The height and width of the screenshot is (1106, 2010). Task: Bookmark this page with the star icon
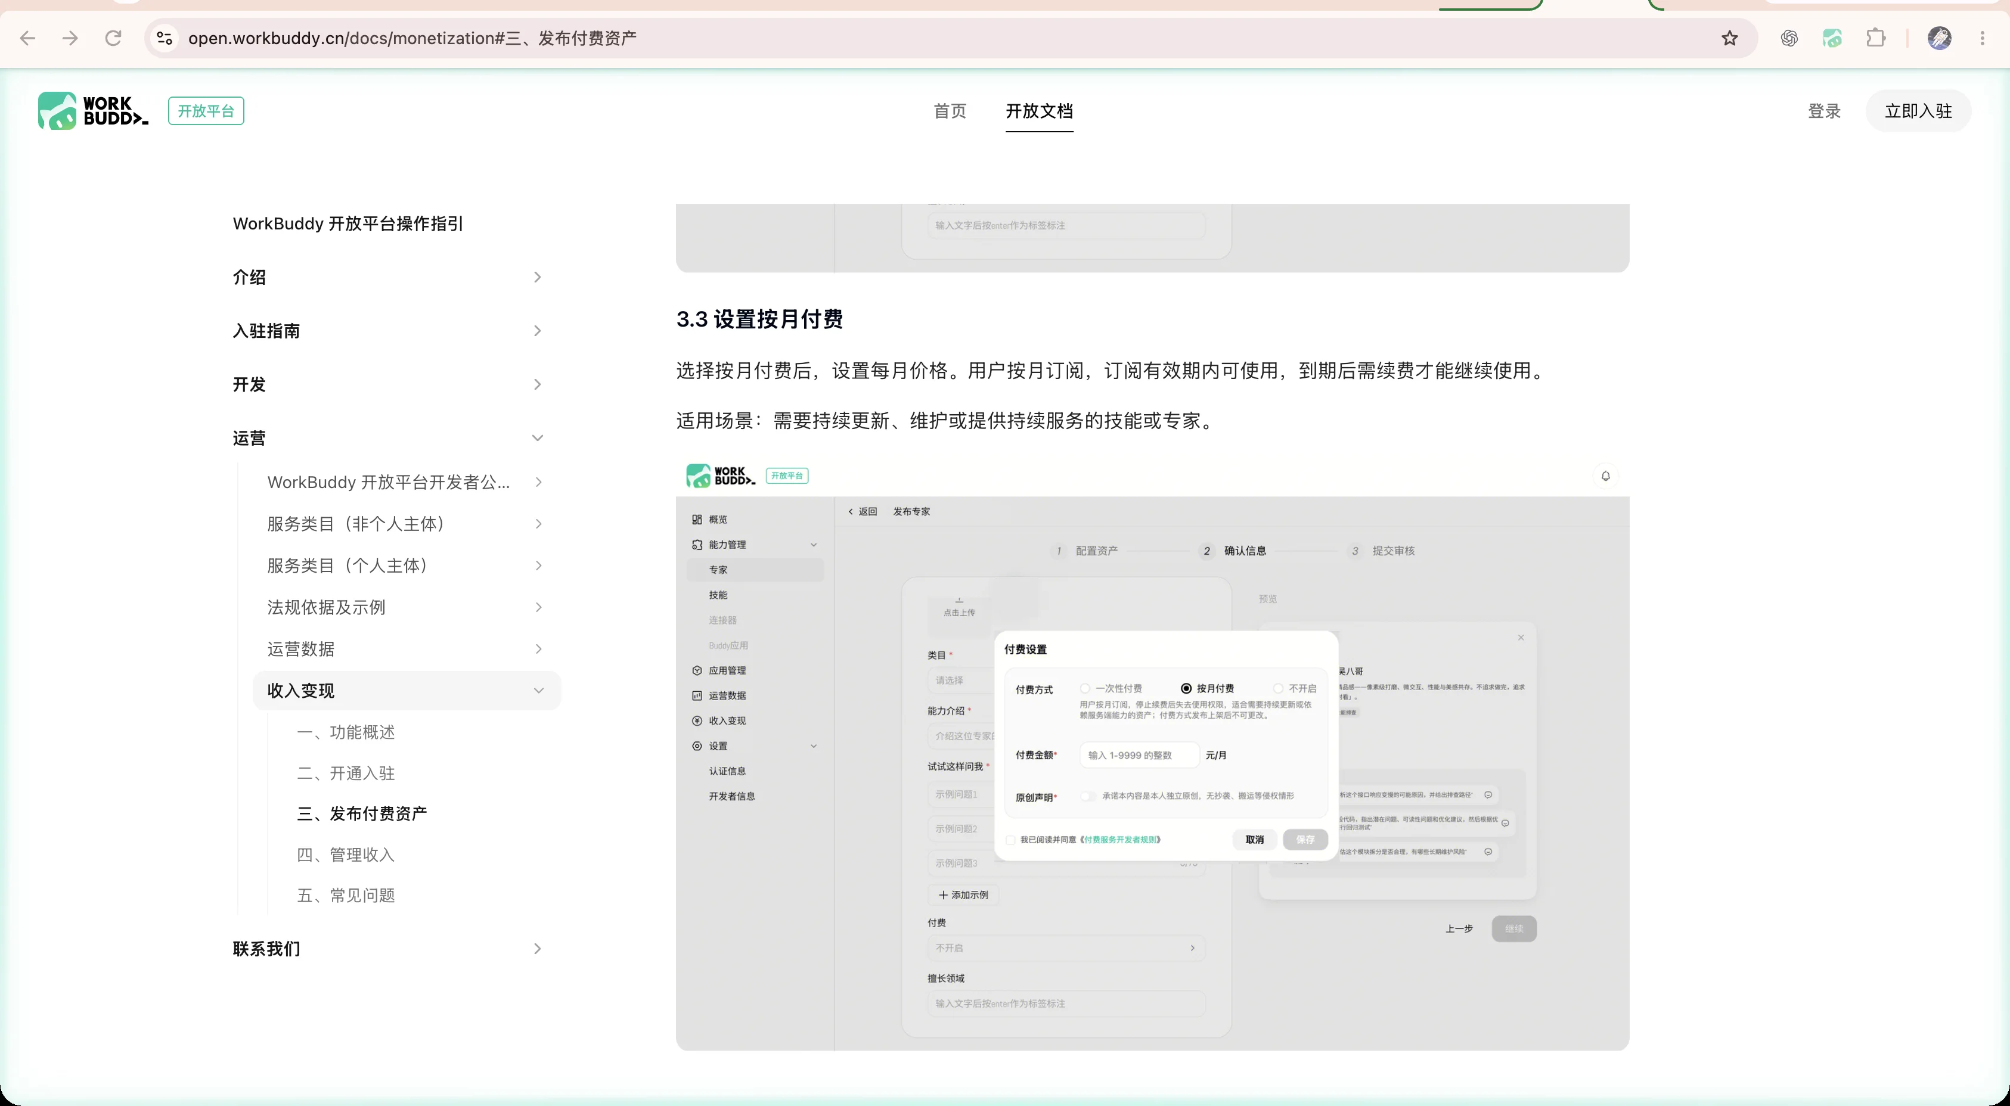coord(1730,38)
